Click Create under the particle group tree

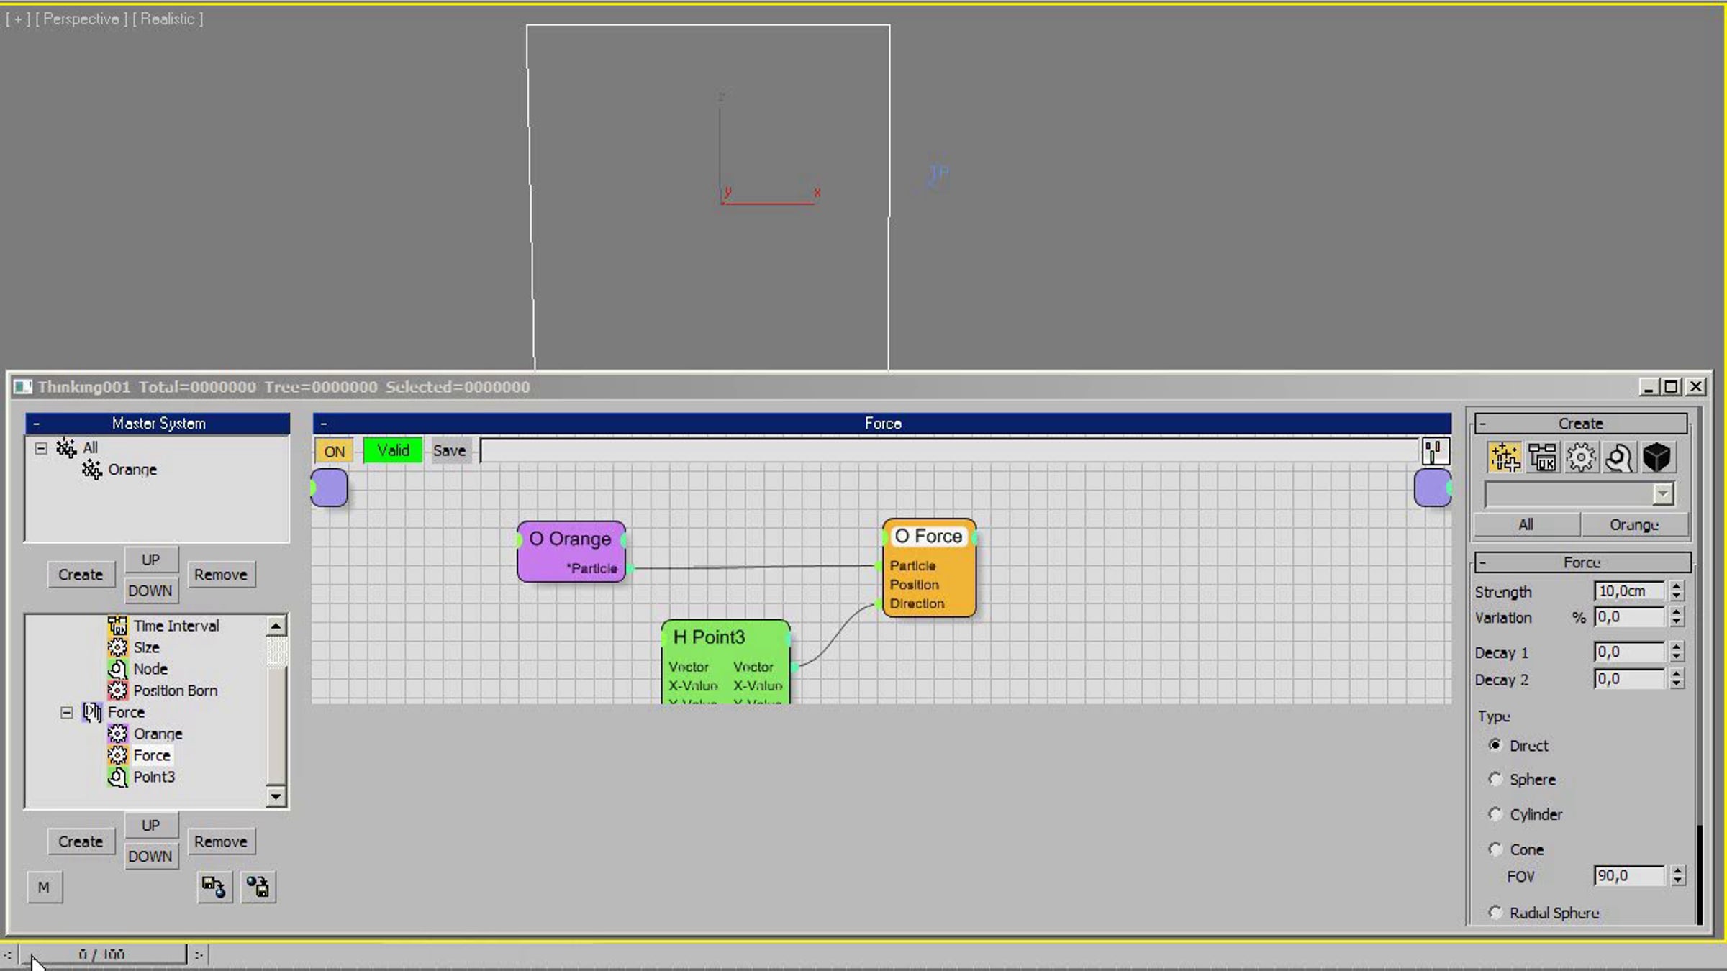click(x=81, y=575)
